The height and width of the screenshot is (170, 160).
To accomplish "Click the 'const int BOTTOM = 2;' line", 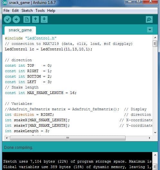I will coord(28,76).
